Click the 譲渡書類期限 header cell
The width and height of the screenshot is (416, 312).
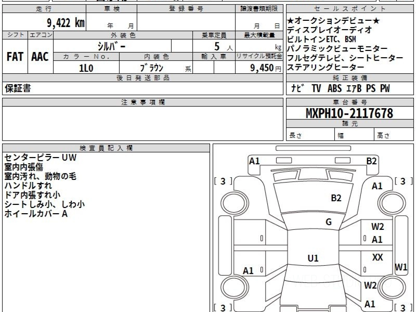point(259,9)
